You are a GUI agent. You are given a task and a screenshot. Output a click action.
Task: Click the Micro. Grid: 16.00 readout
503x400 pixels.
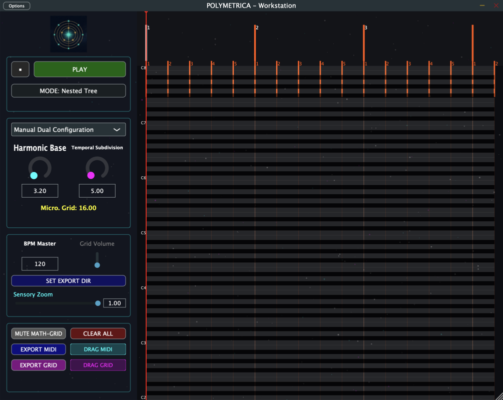69,208
